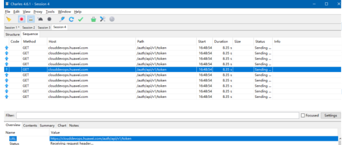Image resolution: width=342 pixels, height=145 pixels.
Task: Click the Name column header in Overview
Action: [27, 133]
